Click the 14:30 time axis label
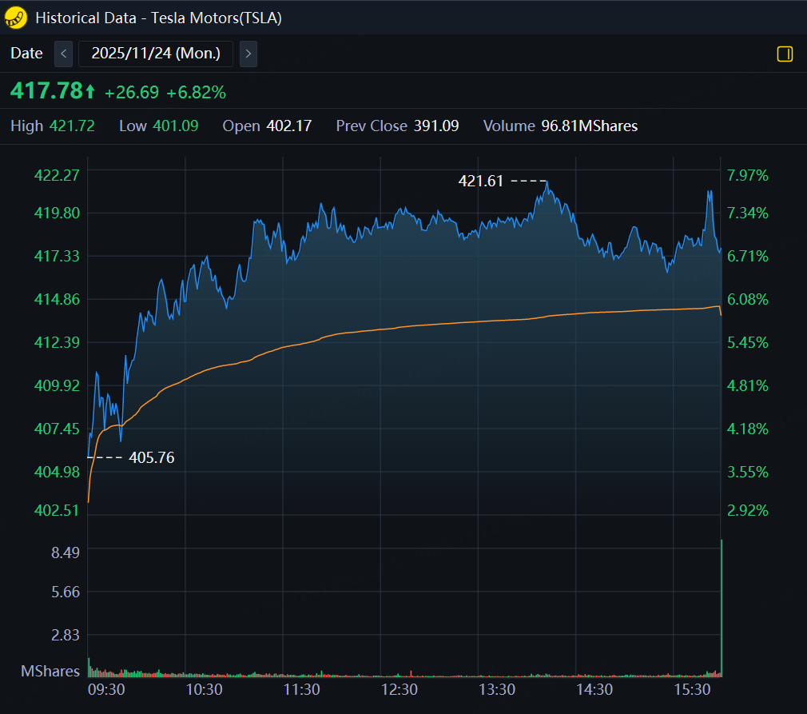The width and height of the screenshot is (807, 714). coord(594,689)
